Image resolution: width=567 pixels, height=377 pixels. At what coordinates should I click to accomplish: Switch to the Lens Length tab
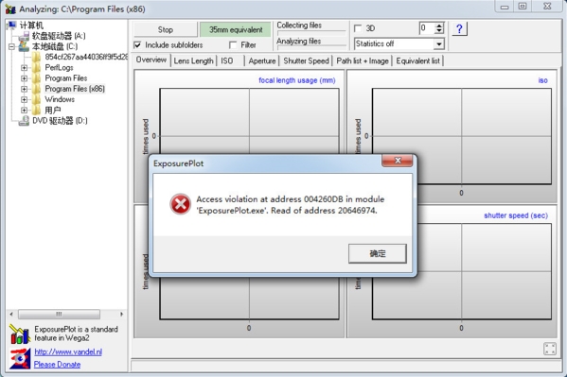(x=193, y=61)
